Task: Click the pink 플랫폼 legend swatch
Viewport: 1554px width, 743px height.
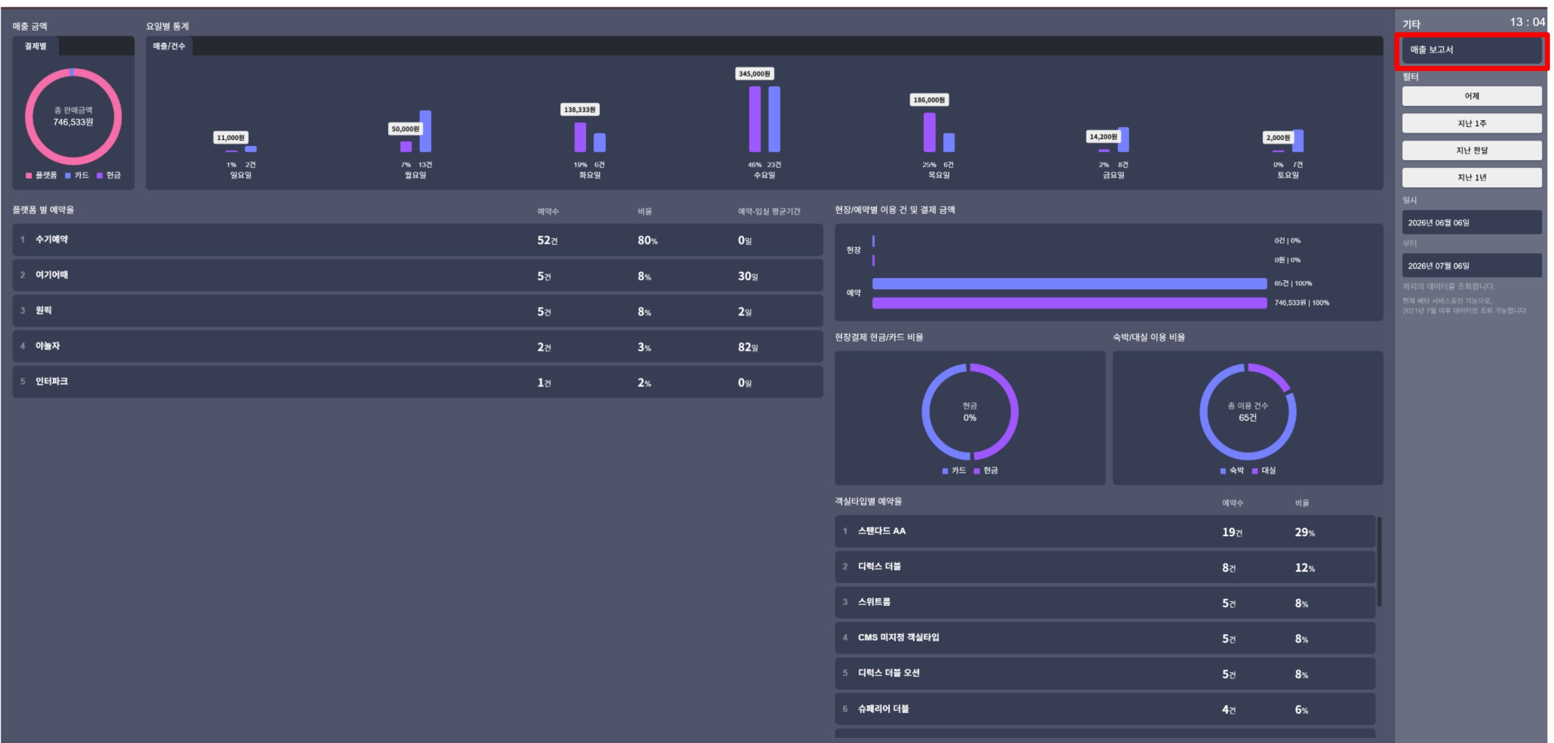Action: point(28,175)
